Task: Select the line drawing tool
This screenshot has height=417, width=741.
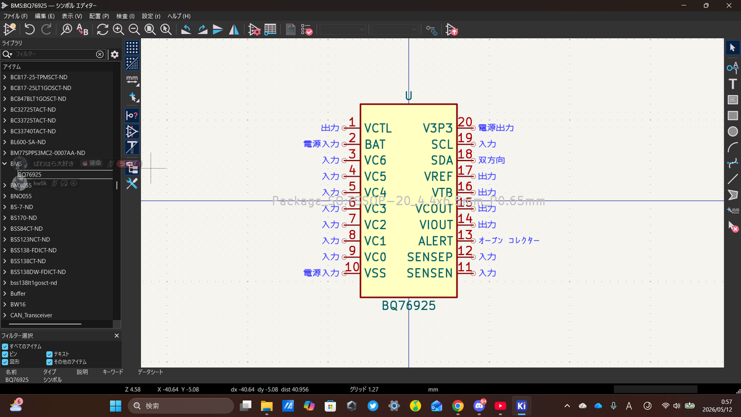Action: pyautogui.click(x=732, y=180)
